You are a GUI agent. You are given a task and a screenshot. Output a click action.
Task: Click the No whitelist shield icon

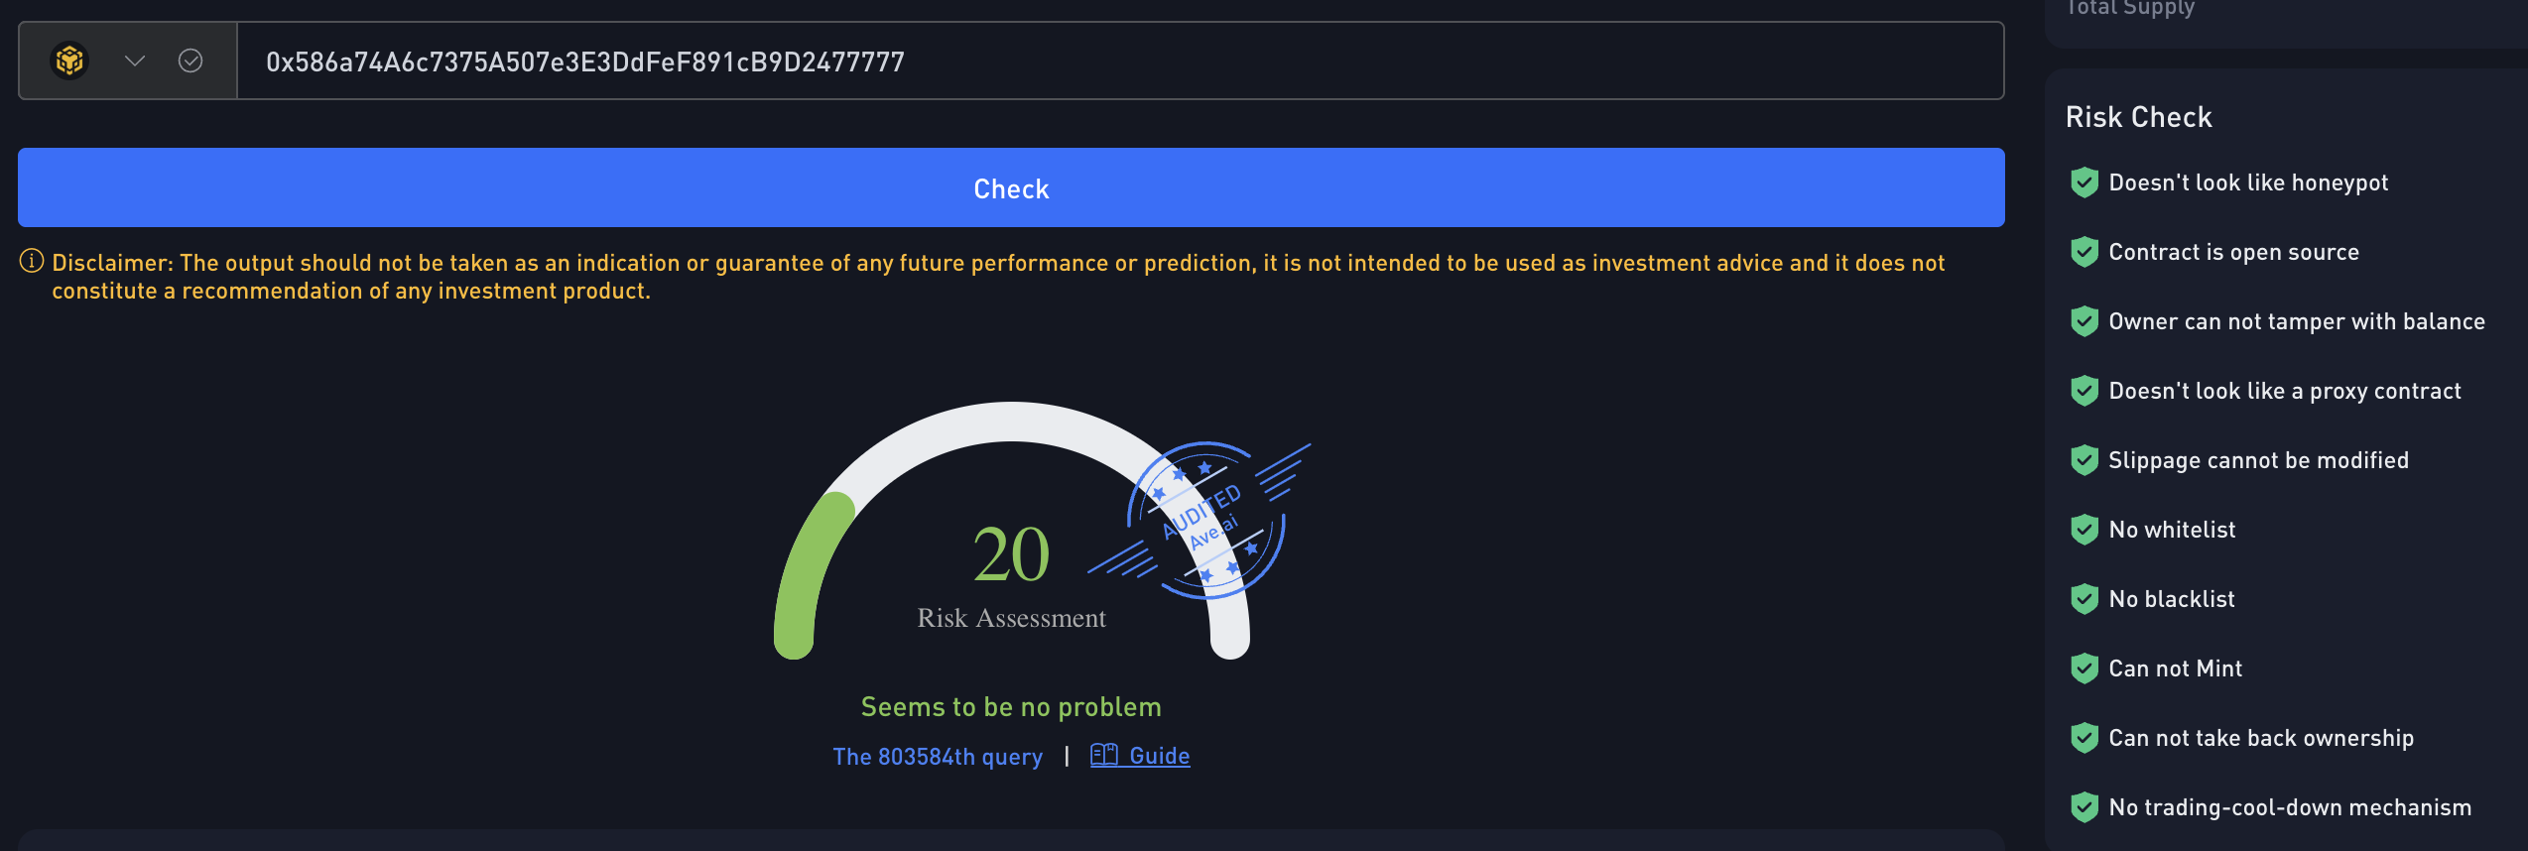2085,530
